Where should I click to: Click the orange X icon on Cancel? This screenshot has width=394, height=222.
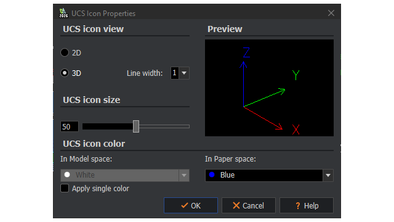click(x=236, y=205)
